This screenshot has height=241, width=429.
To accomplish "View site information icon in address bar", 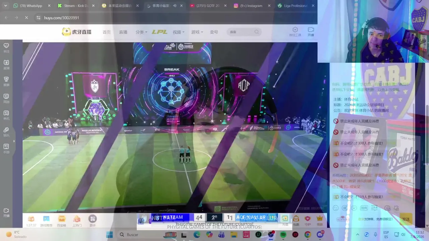I will coord(38,18).
